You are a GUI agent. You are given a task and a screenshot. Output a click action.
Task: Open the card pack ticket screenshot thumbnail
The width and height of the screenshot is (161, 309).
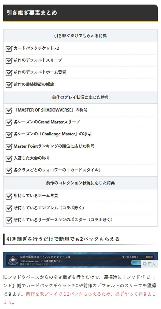(x=80, y=260)
